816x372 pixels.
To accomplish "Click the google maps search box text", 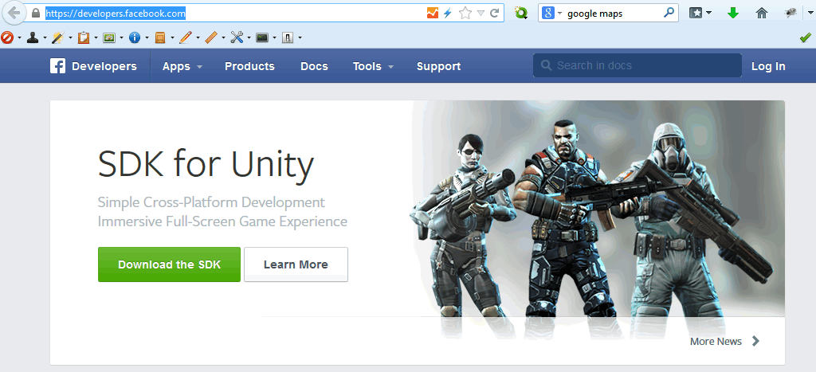I will click(x=594, y=14).
